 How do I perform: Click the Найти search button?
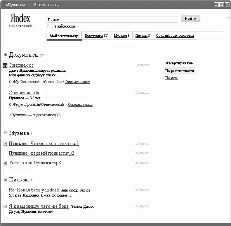[x=191, y=18]
